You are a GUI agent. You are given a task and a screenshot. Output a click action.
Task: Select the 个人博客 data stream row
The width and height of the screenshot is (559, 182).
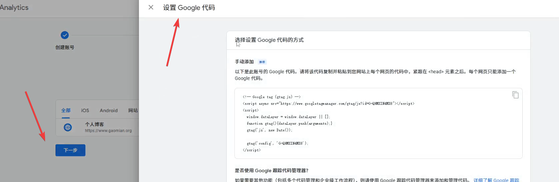pyautogui.click(x=100, y=127)
